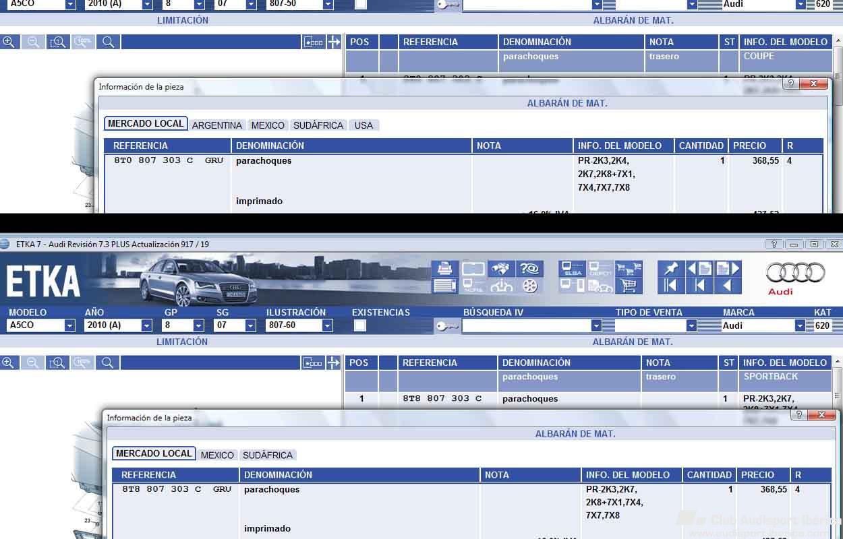Click the single-bar previous group arrow icon
The width and height of the screenshot is (843, 539).
click(x=699, y=286)
